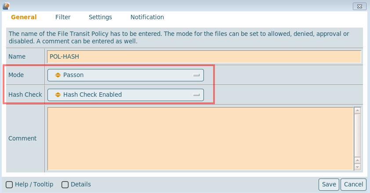Select the General tab
The height and width of the screenshot is (193, 370).
tap(24, 17)
